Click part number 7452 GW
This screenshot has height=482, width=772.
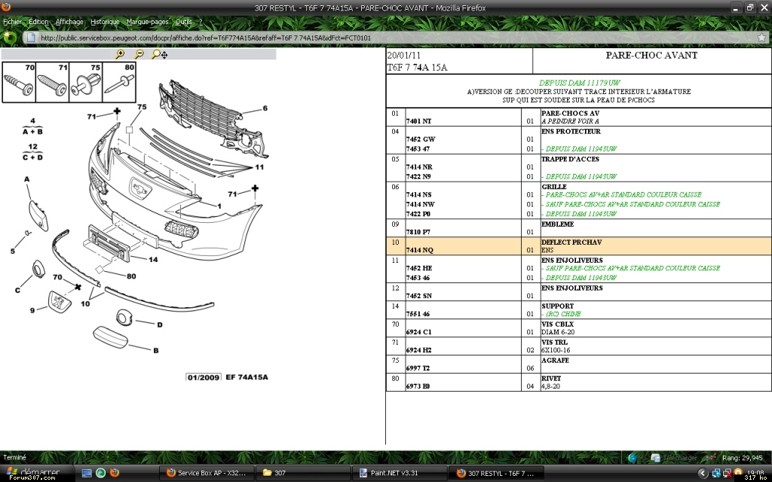(x=421, y=139)
